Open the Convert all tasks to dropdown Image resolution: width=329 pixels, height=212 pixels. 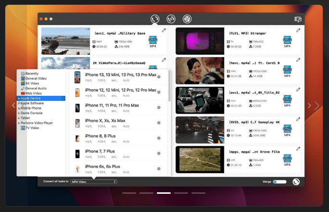pyautogui.click(x=94, y=182)
